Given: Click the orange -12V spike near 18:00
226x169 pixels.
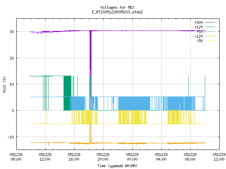Looking at the screenshot, I should 90,131.
